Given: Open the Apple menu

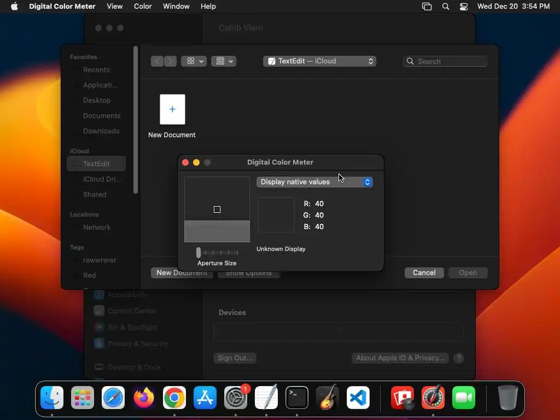Looking at the screenshot, I should coord(14,7).
